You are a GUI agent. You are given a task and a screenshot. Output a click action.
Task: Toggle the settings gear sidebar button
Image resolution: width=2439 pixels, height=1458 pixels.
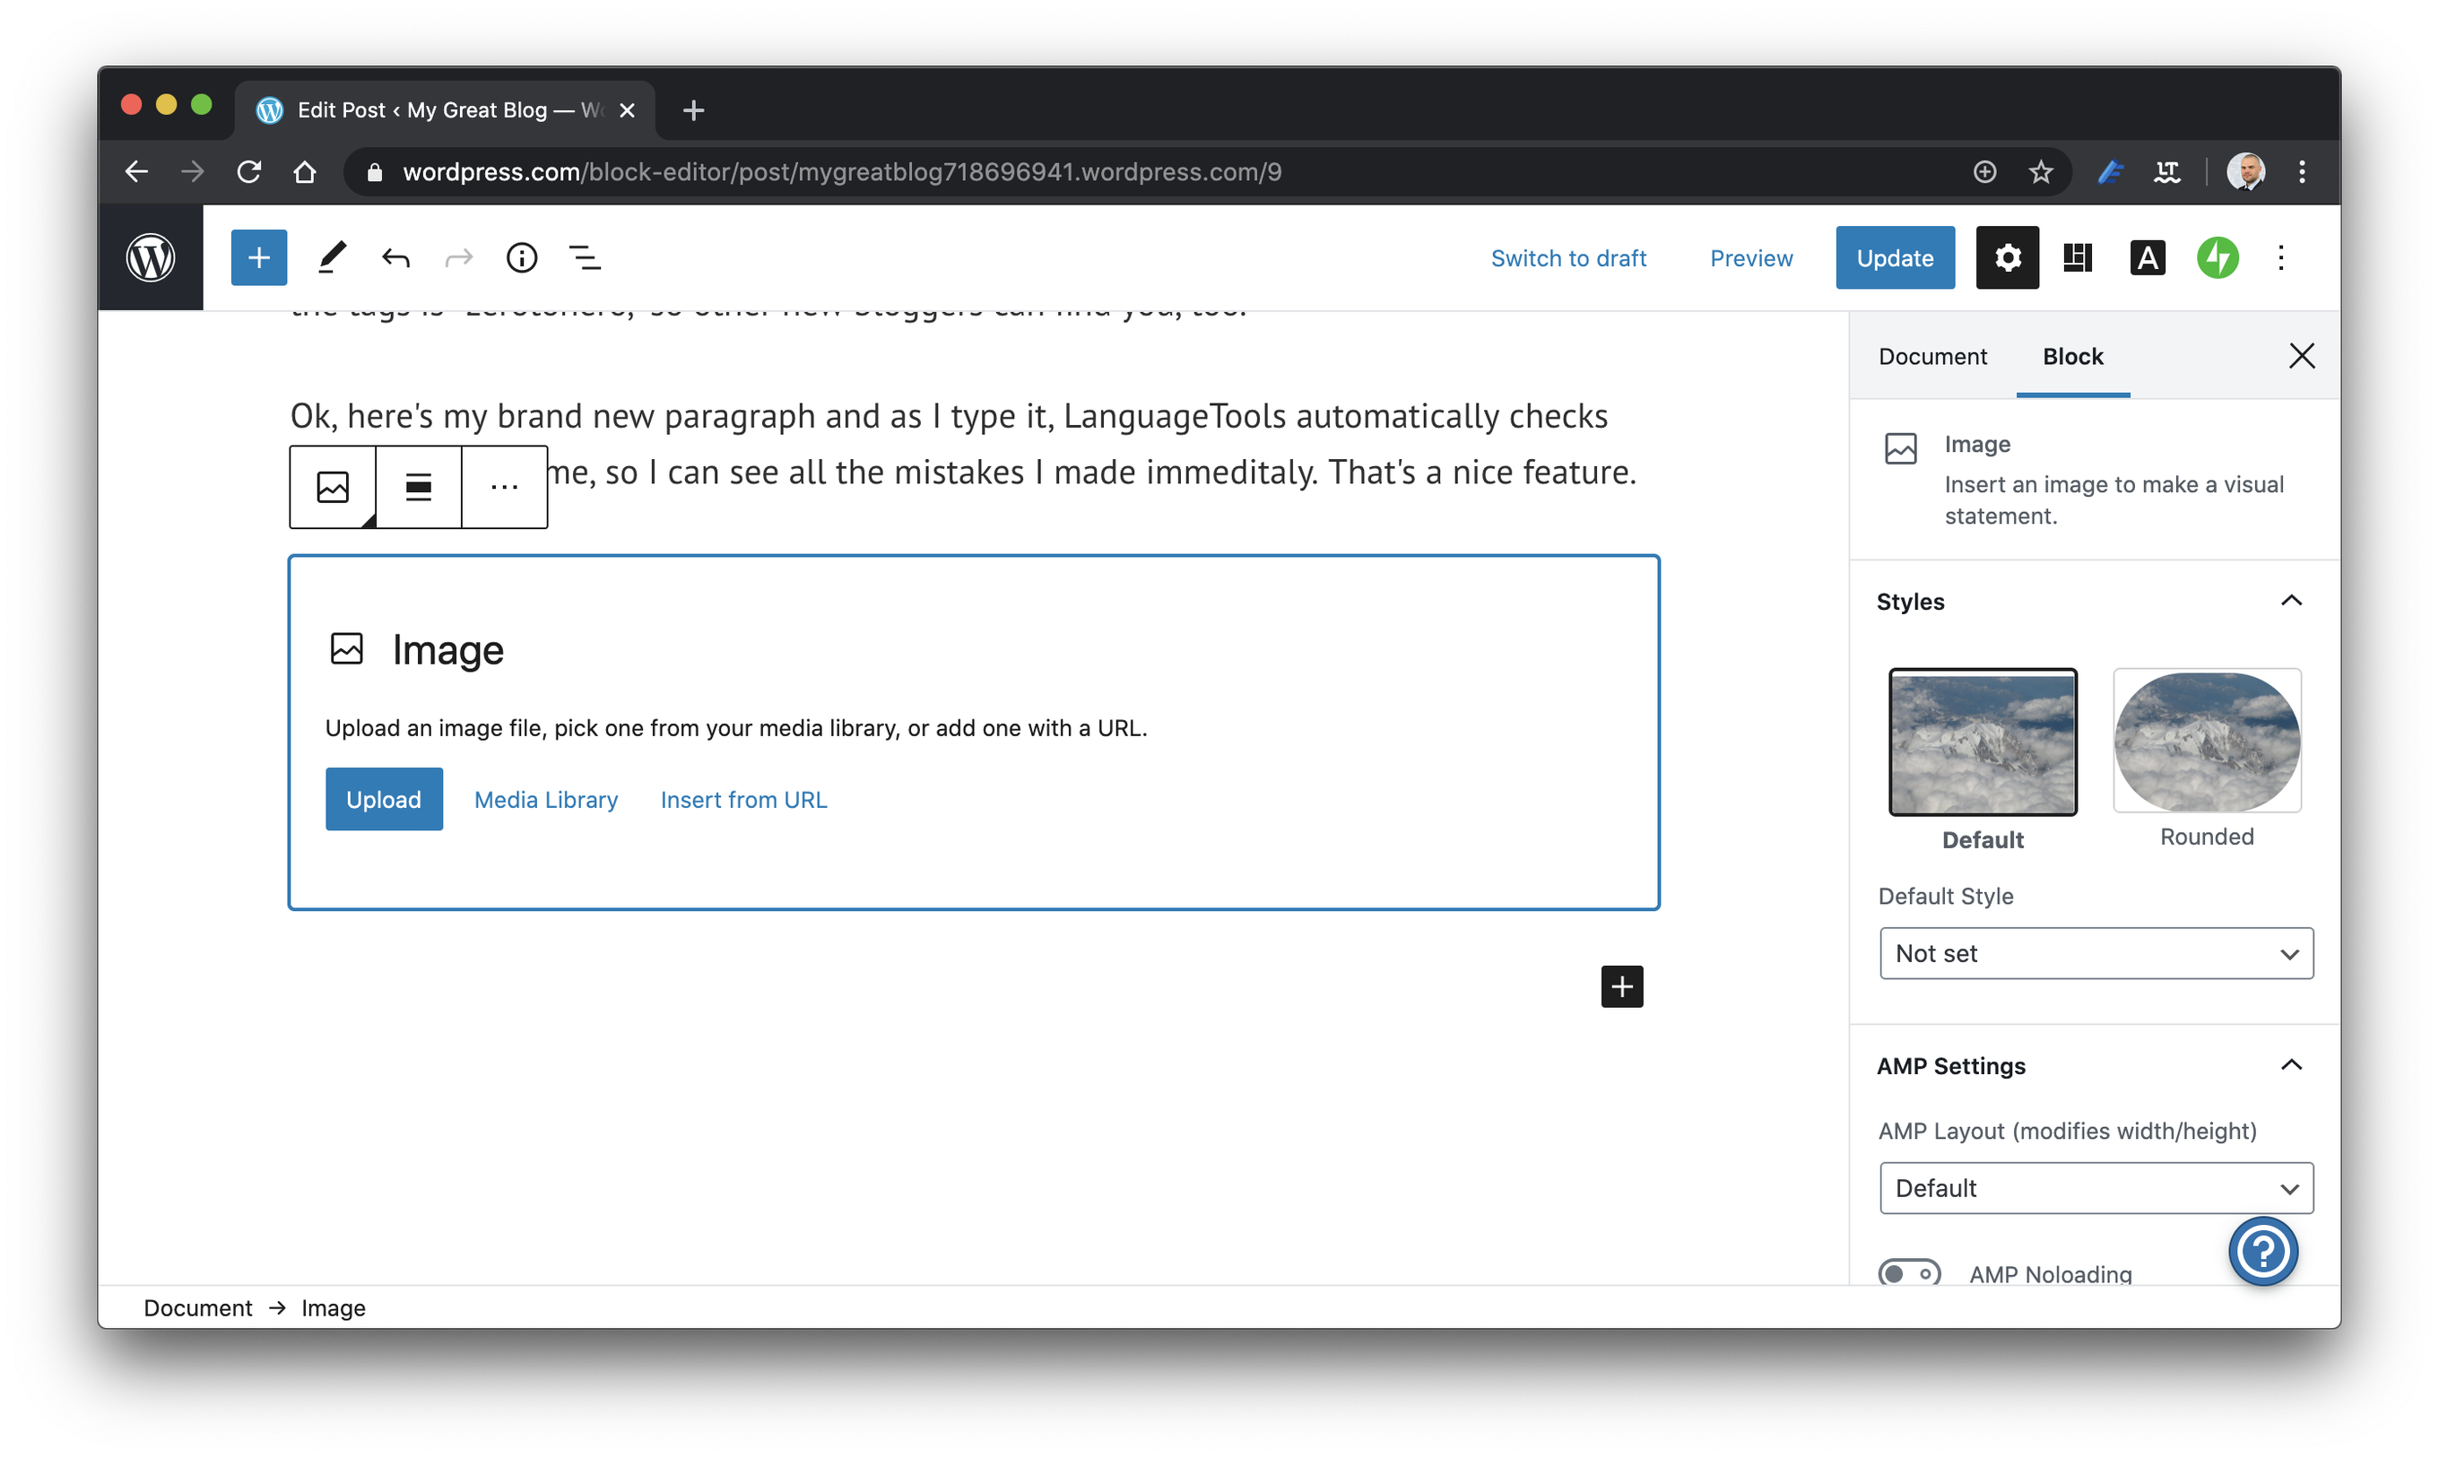click(2007, 257)
